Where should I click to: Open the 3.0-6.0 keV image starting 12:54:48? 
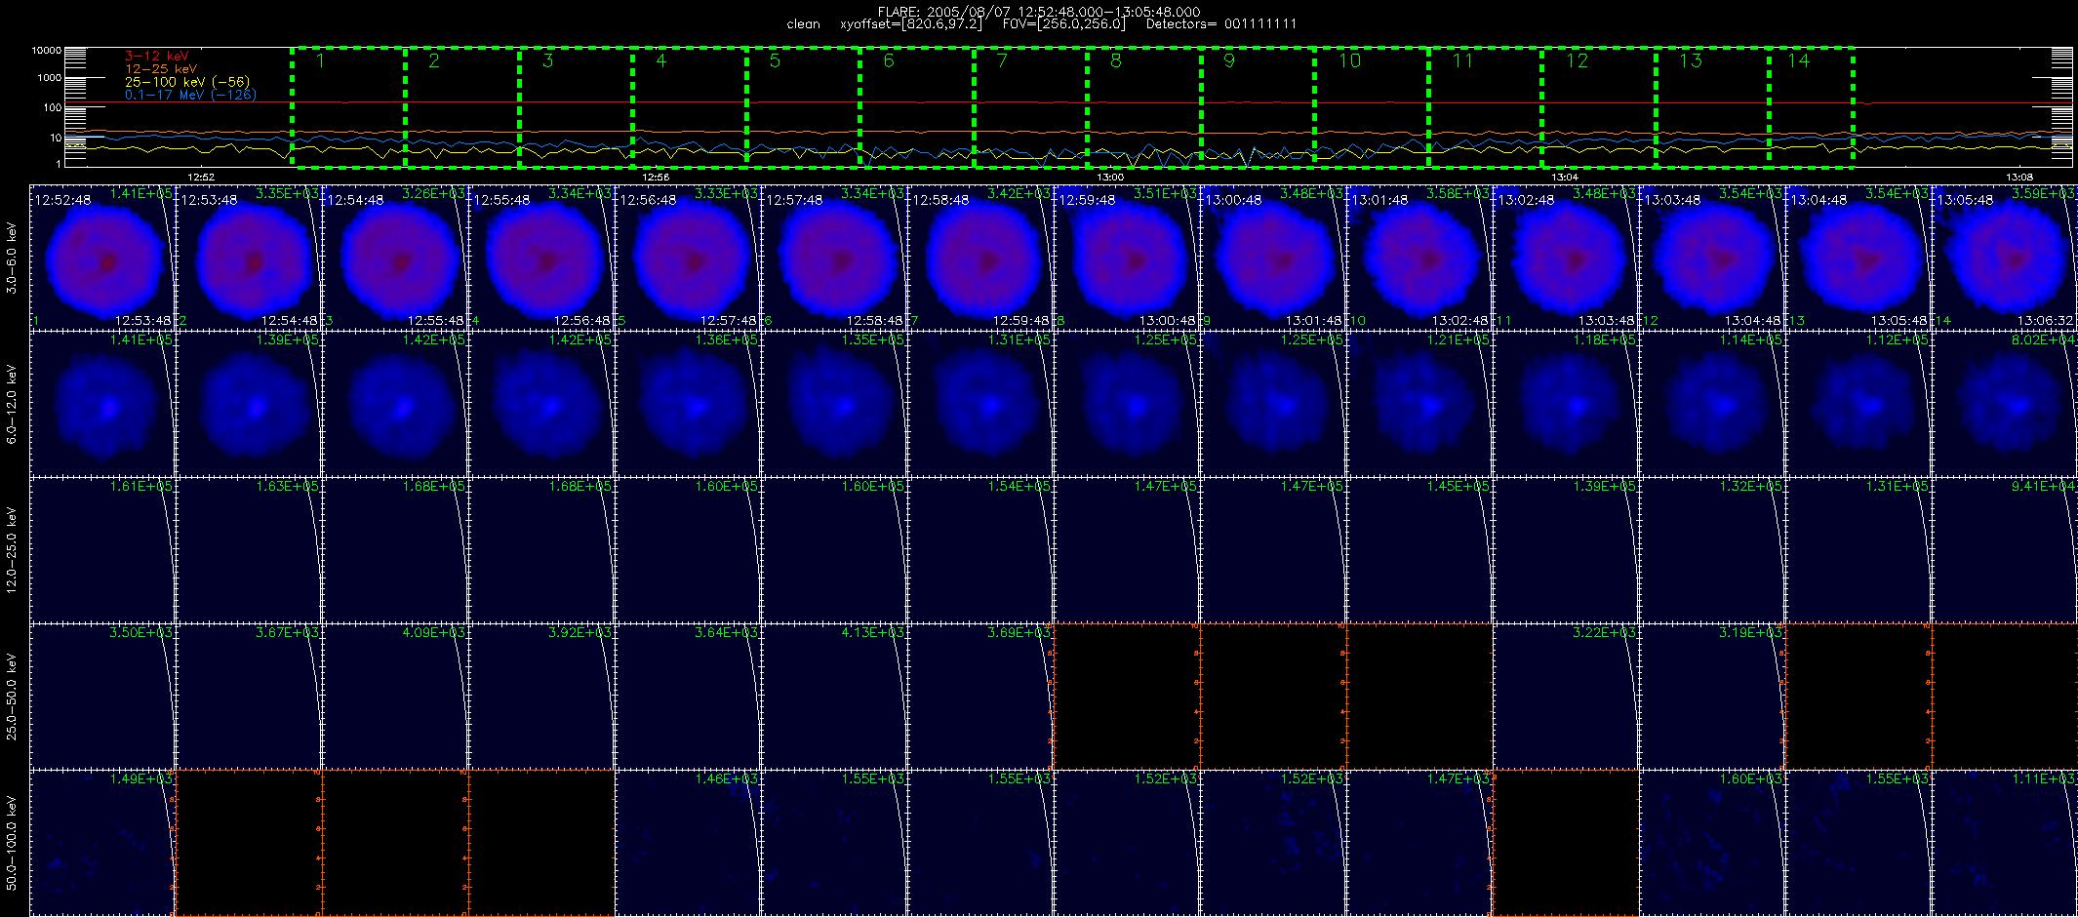pyautogui.click(x=395, y=258)
